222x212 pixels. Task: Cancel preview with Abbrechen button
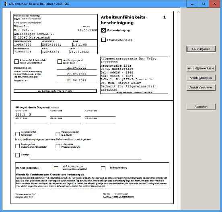pos(201,107)
